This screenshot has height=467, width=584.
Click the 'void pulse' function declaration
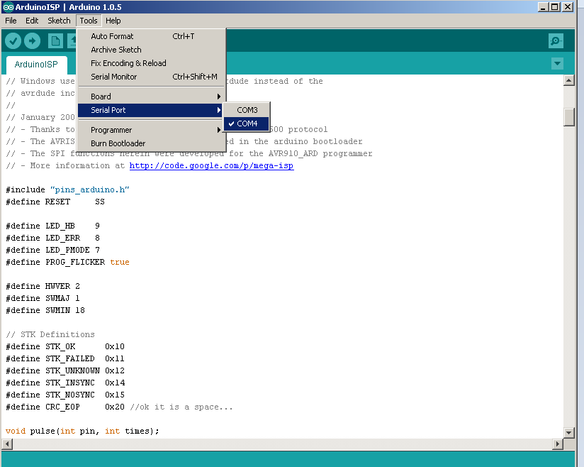pyautogui.click(x=82, y=432)
